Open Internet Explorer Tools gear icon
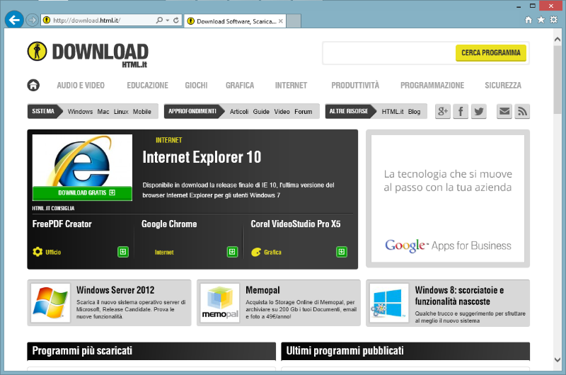Viewport: 566px width, 375px height. [554, 20]
